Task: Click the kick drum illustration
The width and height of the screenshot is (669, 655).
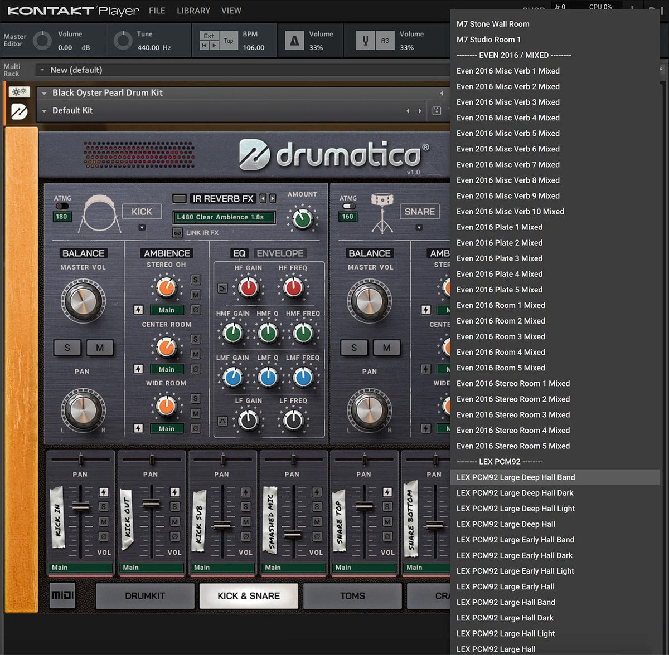Action: click(99, 213)
